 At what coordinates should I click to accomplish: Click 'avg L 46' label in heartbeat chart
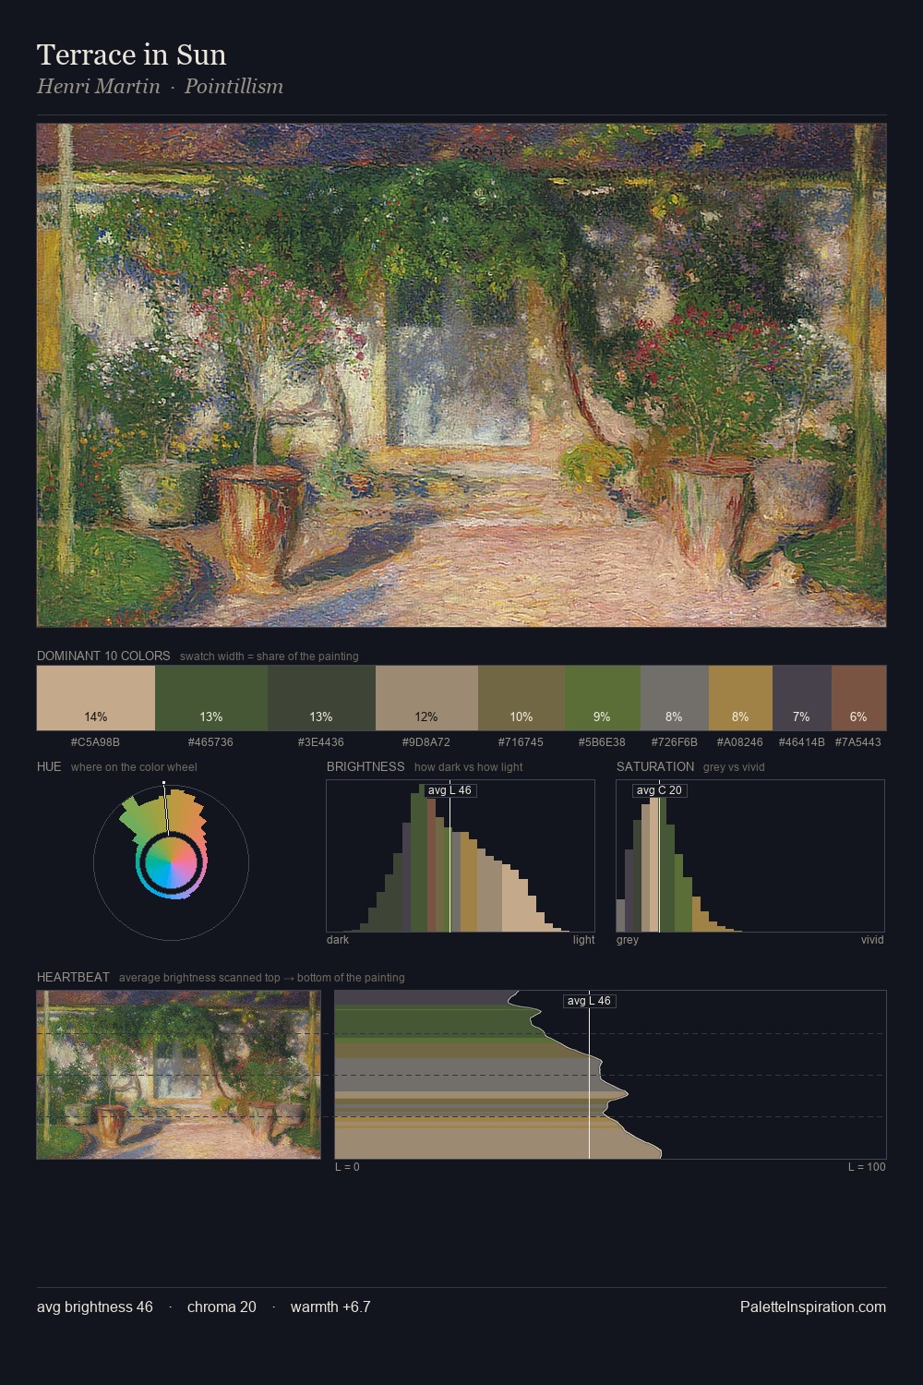pyautogui.click(x=589, y=1001)
